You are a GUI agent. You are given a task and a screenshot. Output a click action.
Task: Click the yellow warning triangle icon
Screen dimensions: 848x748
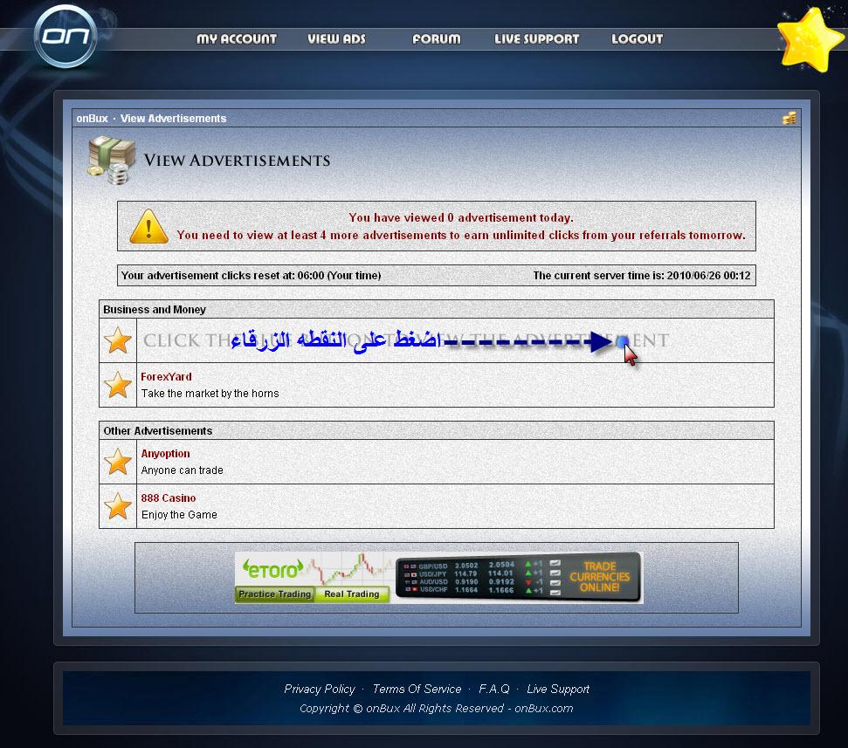148,226
